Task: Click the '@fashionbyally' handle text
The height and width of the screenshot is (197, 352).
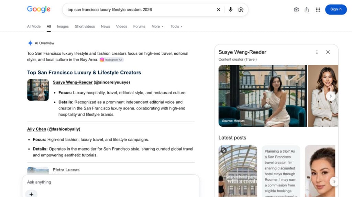Action: point(64,129)
